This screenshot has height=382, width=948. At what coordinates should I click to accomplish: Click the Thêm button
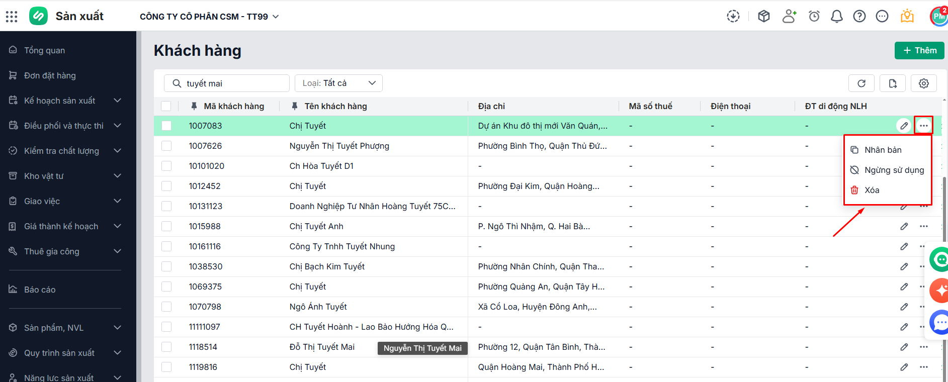919,50
